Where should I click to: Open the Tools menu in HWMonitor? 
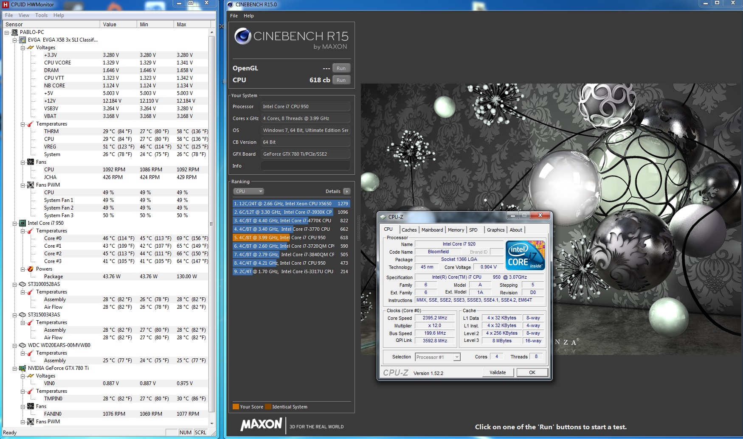[x=41, y=15]
